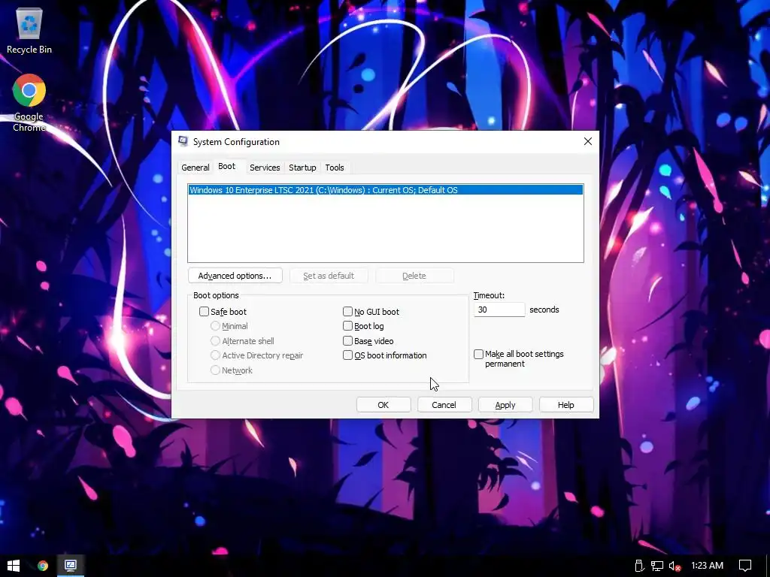Open the Recycle Bin desktop icon
The width and height of the screenshot is (770, 577).
pos(29,30)
